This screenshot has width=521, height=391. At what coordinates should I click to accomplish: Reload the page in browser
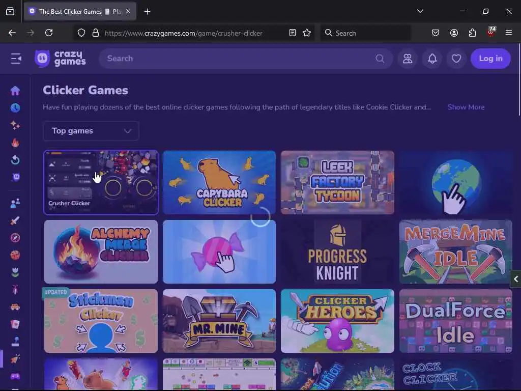49,33
